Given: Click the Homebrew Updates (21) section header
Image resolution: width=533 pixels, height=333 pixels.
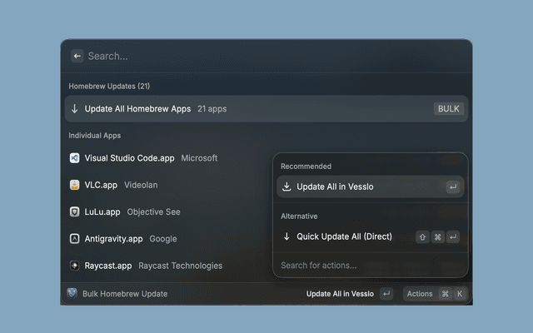Looking at the screenshot, I should click(x=109, y=86).
